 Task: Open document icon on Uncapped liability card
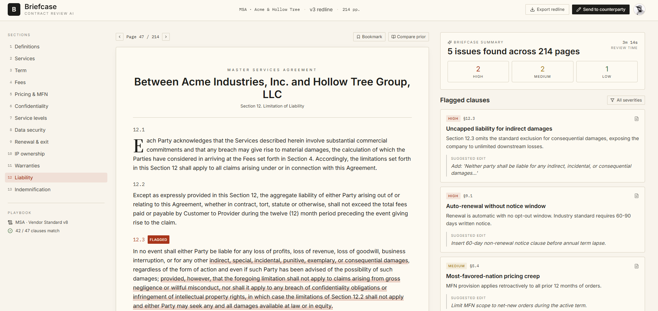(x=637, y=119)
